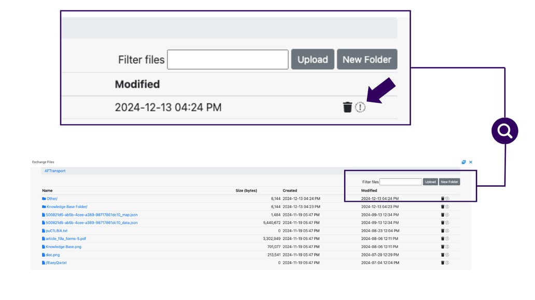The width and height of the screenshot is (535, 300).
Task: Click the Name column header
Action: coord(47,191)
